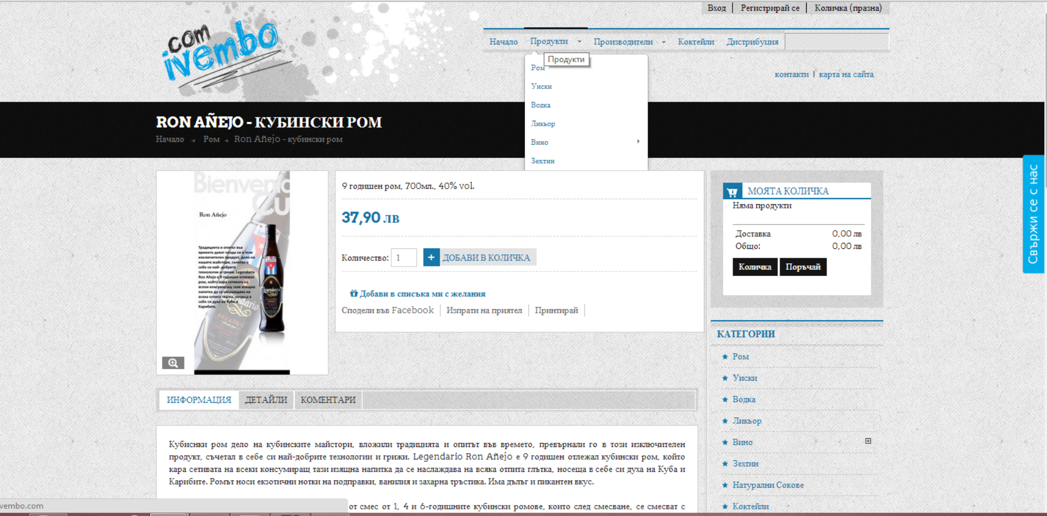Viewport: 1047px width, 516px height.
Task: Open Вино in КАТЕГОРИИ sidebar
Action: 743,442
